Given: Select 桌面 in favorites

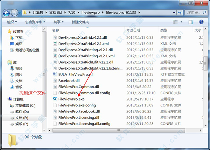Looking at the screenshot, I should (x=16, y=44).
